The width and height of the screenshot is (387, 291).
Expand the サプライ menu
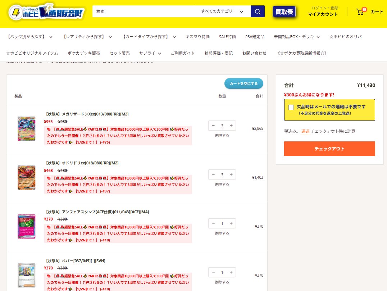click(x=150, y=53)
